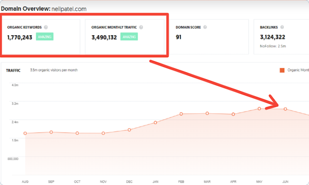The height and width of the screenshot is (185, 309).
Task: Click the organic keywords value 1,770,243
Action: pos(20,37)
